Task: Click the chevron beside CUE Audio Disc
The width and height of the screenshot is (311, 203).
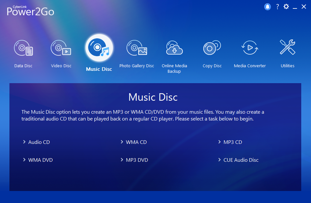Action: (219, 159)
